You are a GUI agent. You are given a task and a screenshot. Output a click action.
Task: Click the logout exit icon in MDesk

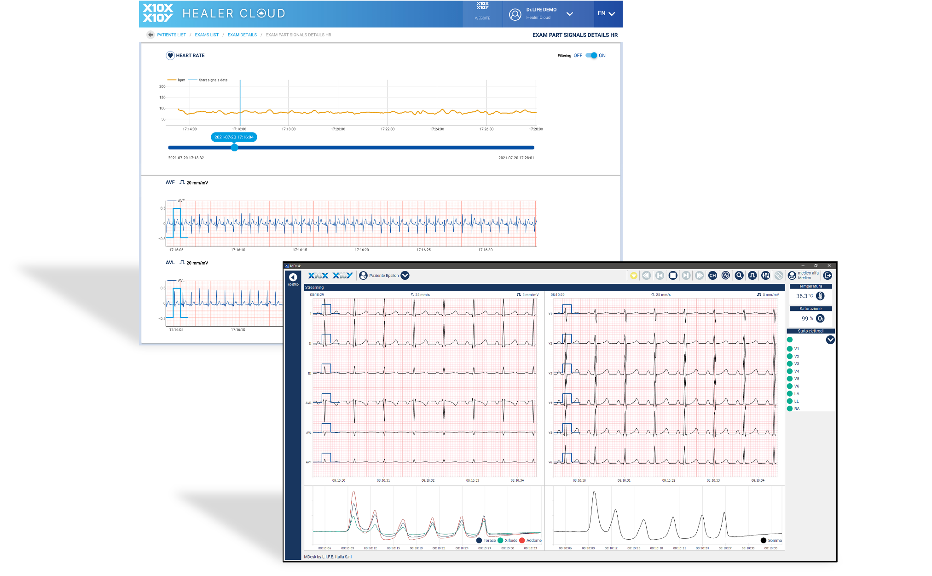[828, 276]
